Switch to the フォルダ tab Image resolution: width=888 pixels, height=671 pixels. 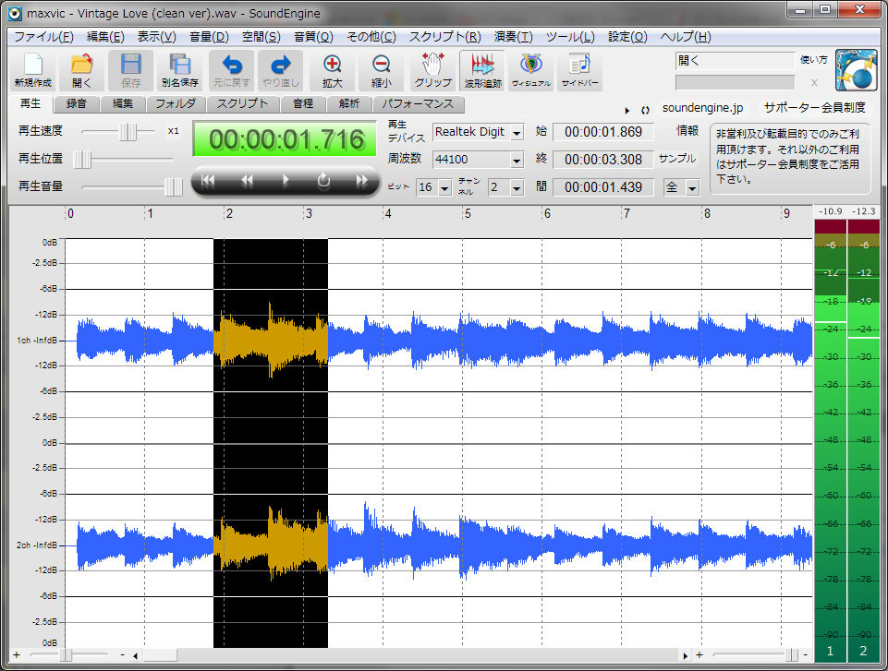point(176,103)
